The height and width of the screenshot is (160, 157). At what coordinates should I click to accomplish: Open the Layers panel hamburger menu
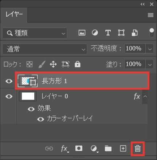[x=150, y=15]
